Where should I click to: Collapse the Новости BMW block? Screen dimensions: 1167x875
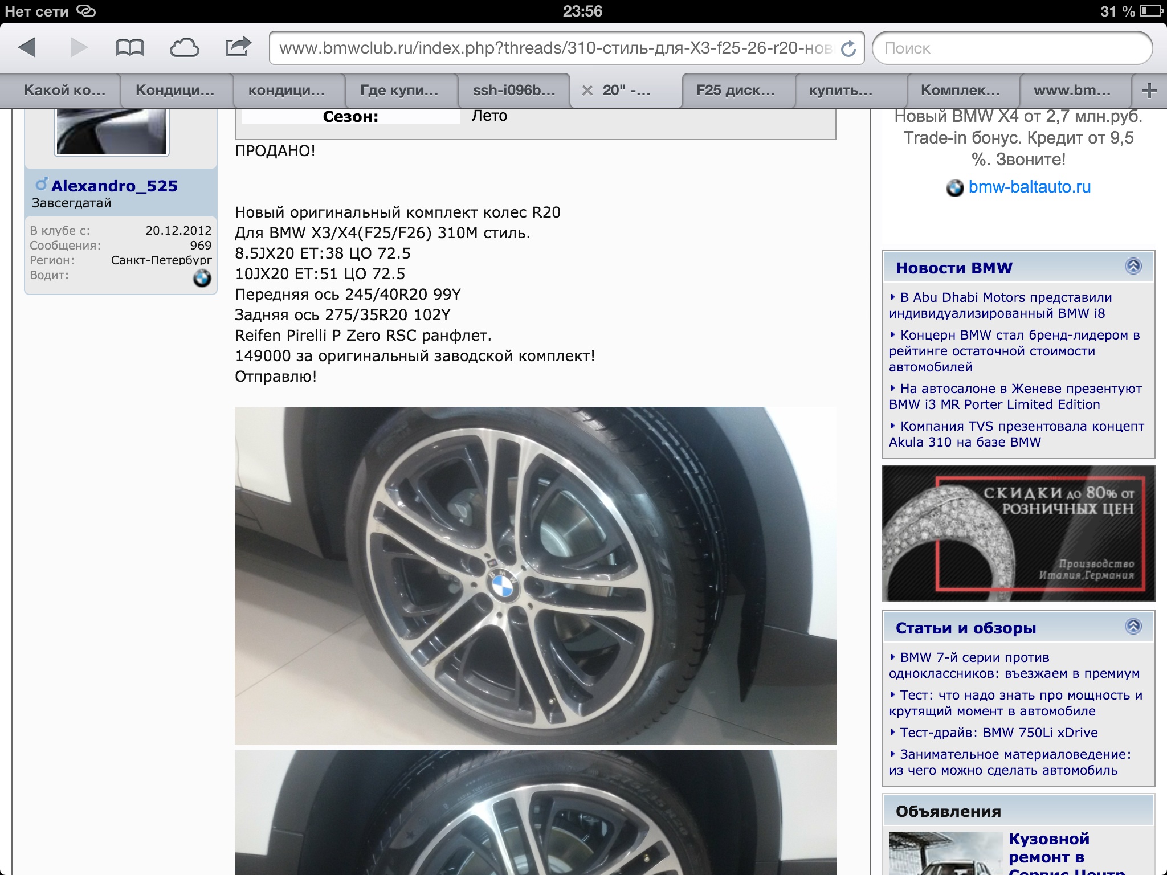[1133, 266]
